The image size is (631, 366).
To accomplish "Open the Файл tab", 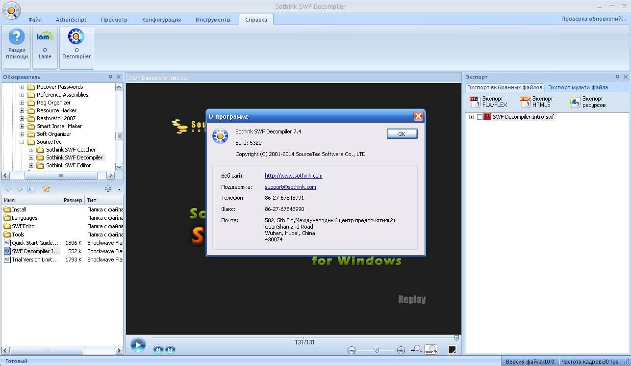I will tap(35, 20).
